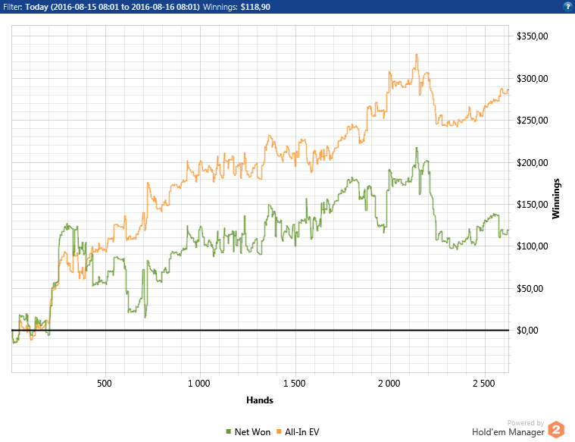Click the Hands axis title
This screenshot has height=442, width=575.
click(260, 400)
